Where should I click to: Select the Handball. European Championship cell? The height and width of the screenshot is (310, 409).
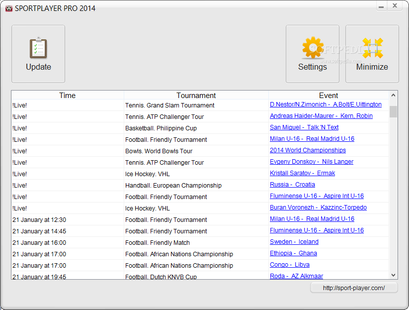point(196,186)
